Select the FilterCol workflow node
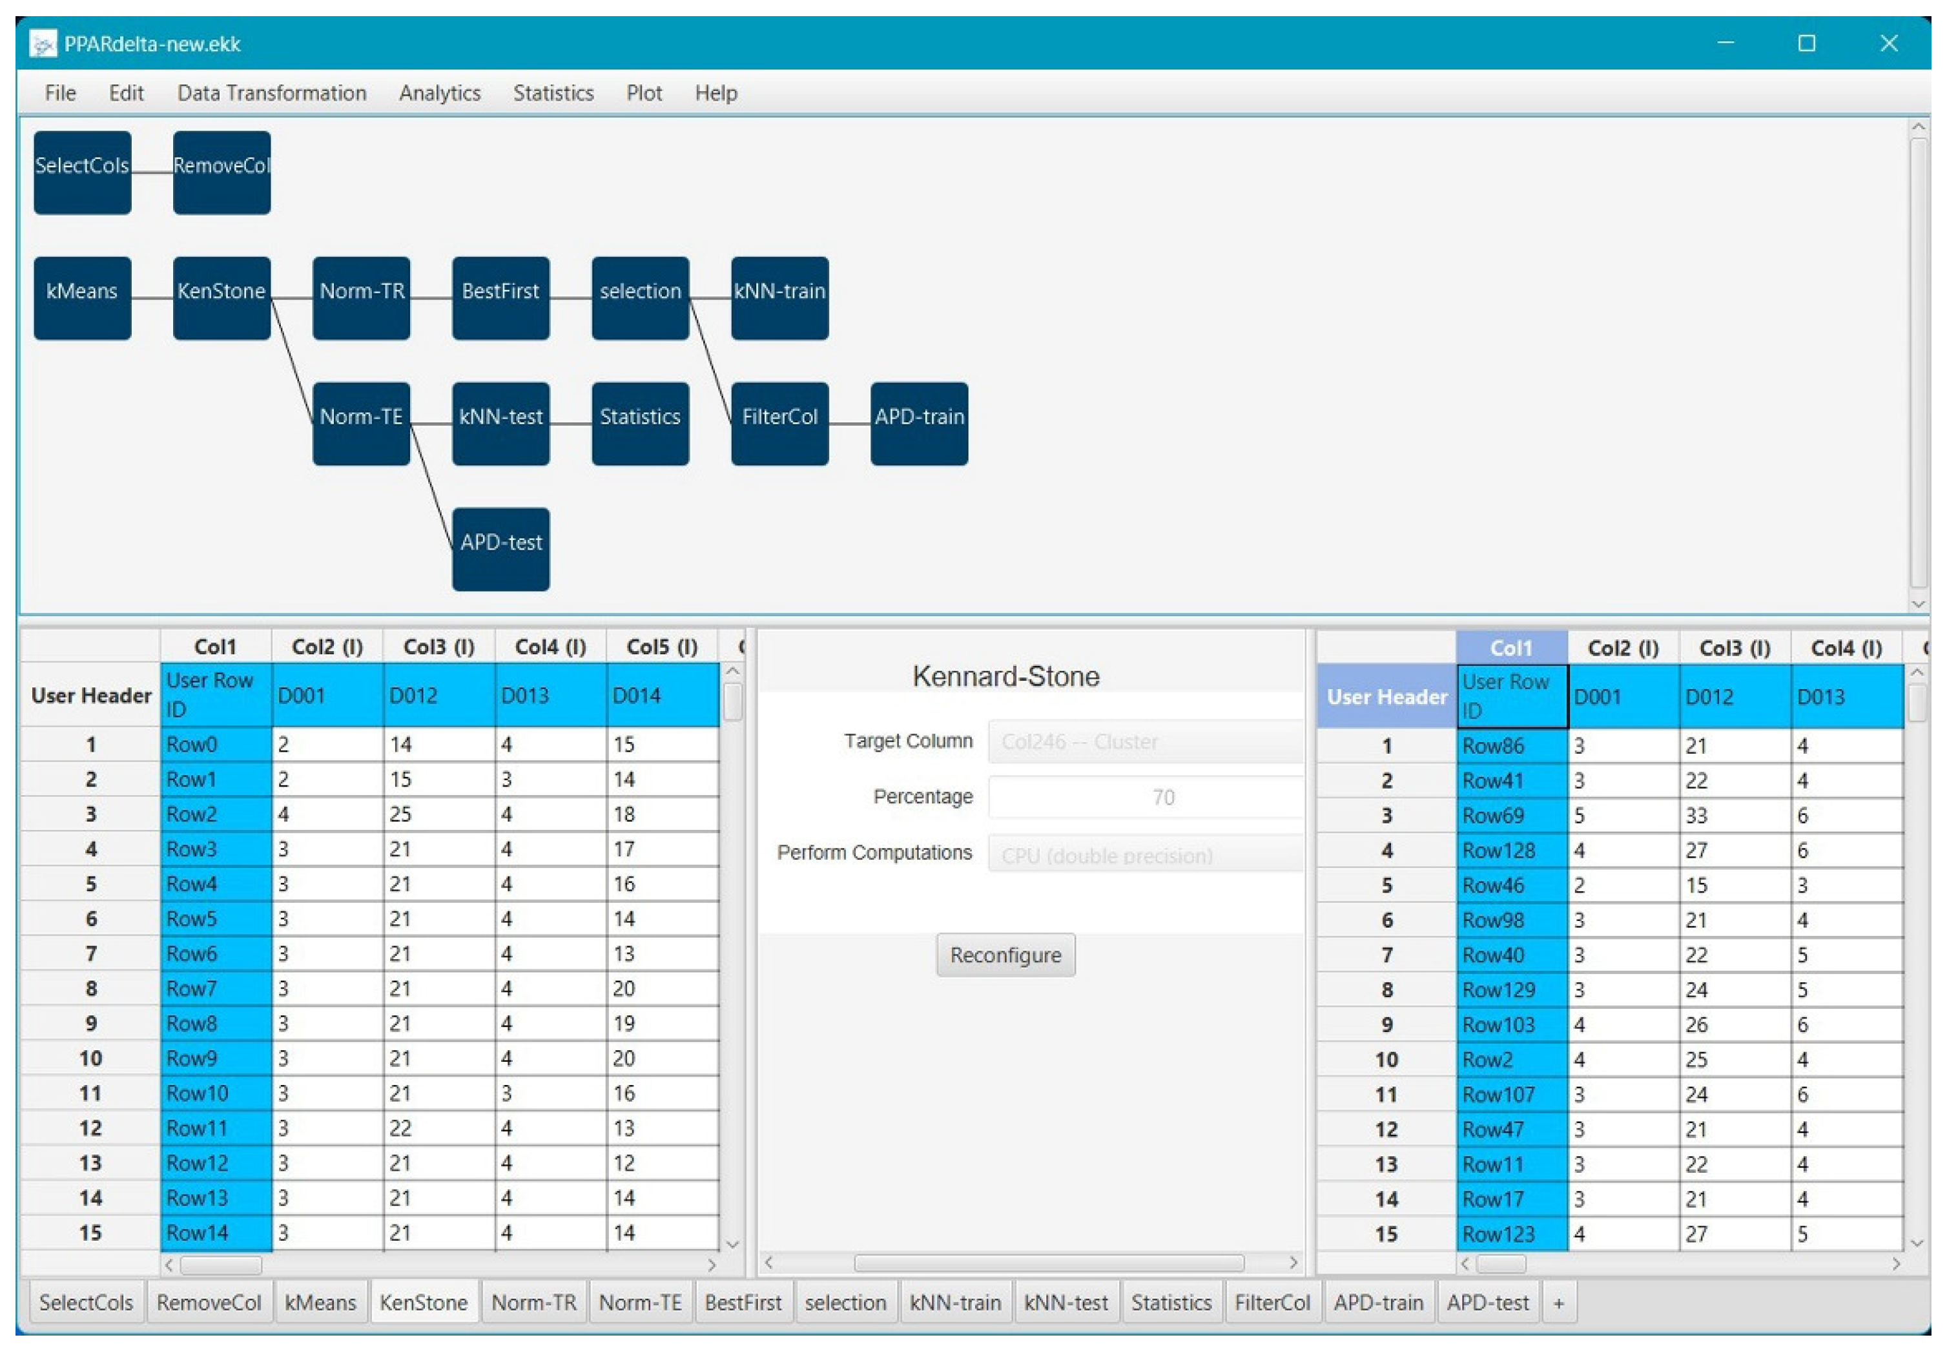 click(779, 423)
